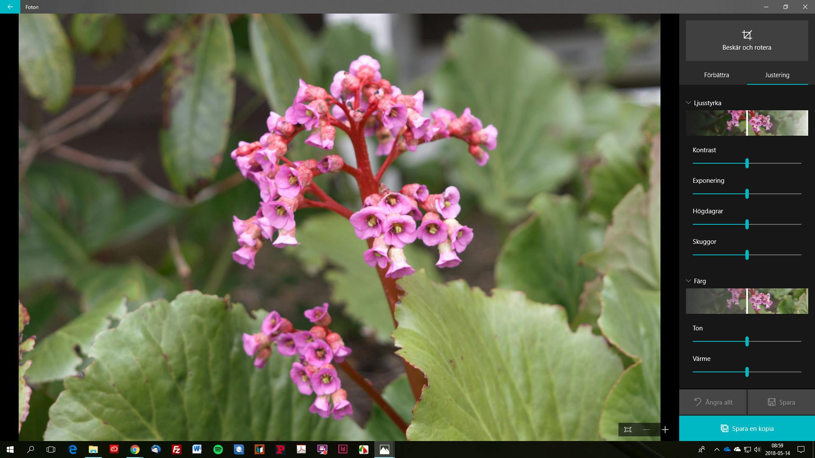Open Spotify from taskbar
The image size is (815, 458).
point(218,450)
